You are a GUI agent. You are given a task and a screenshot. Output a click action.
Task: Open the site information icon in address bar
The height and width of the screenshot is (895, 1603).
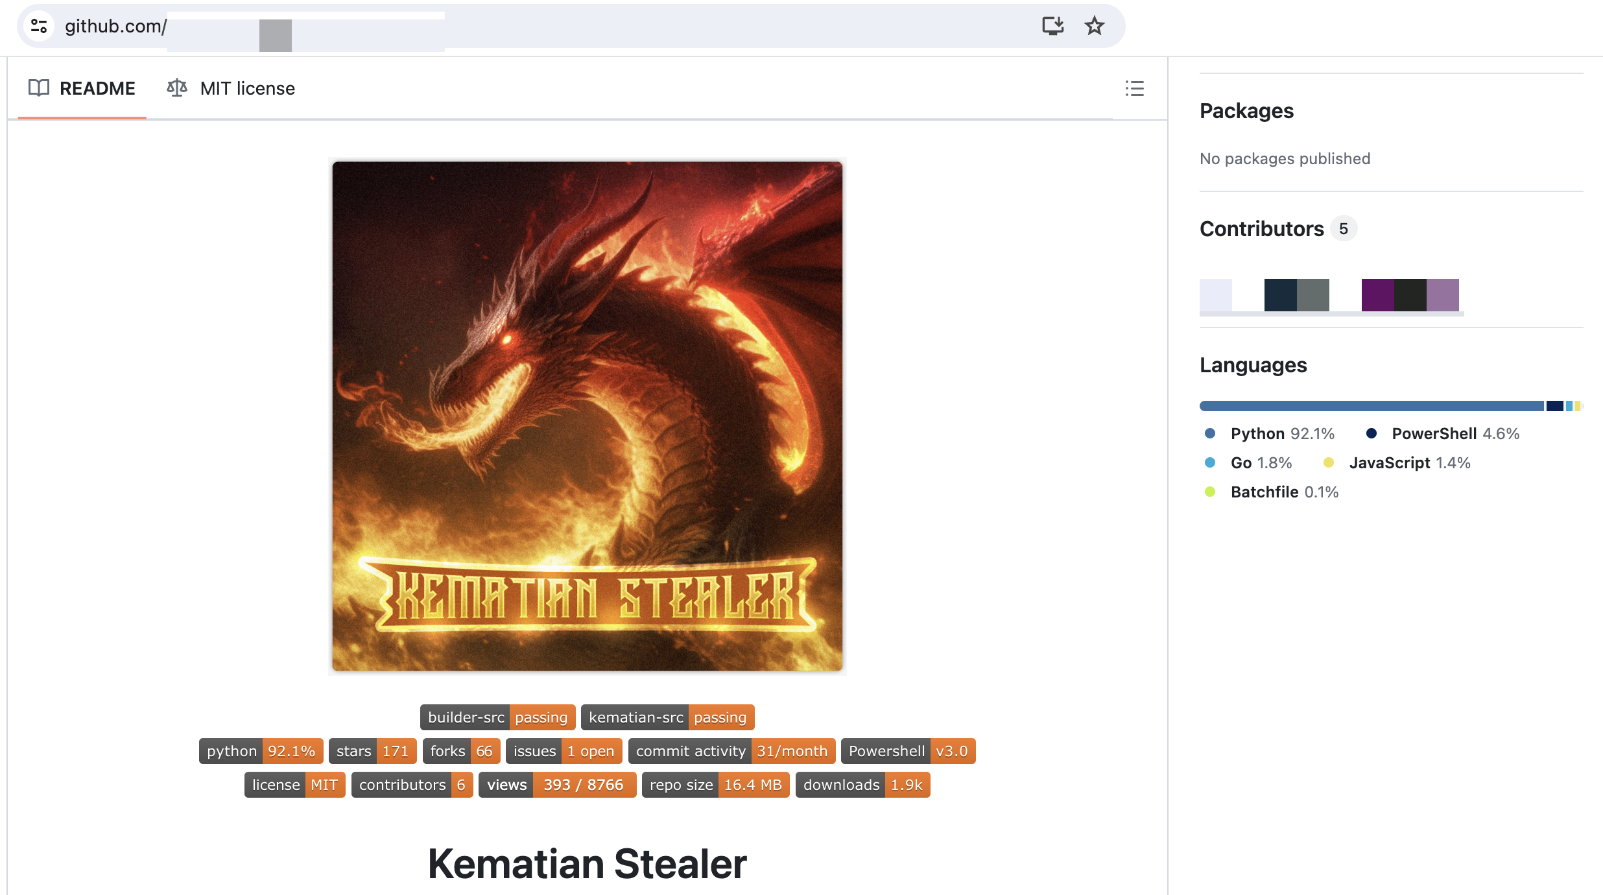tap(39, 26)
